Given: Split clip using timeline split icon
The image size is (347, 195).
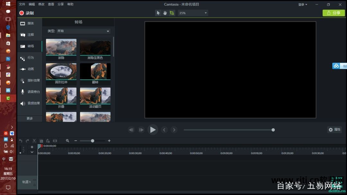Looking at the screenshot, I should pos(55,141).
